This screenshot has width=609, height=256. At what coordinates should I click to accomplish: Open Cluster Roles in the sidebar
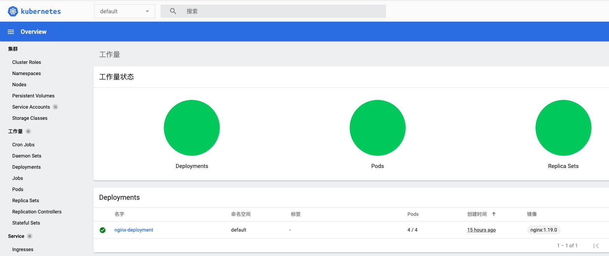(27, 62)
